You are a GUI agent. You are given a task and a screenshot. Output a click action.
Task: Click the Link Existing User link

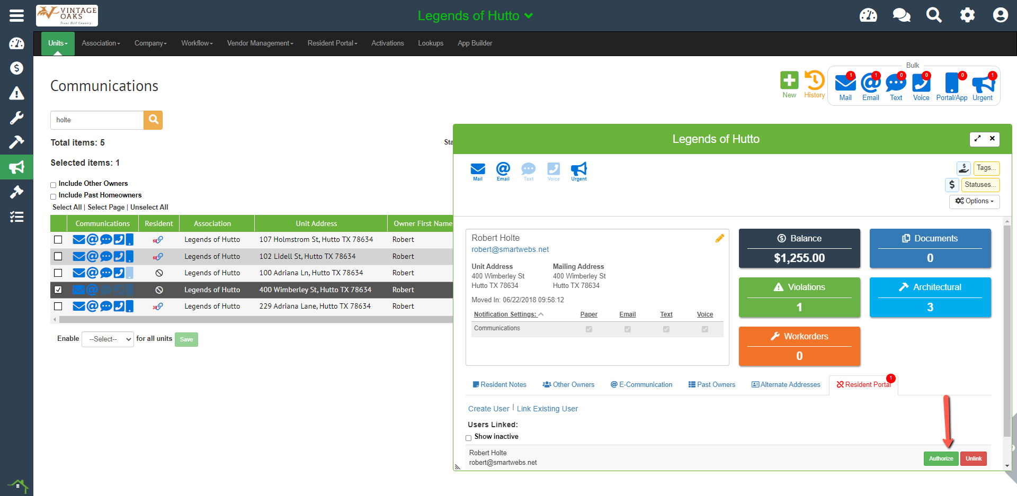547,409
